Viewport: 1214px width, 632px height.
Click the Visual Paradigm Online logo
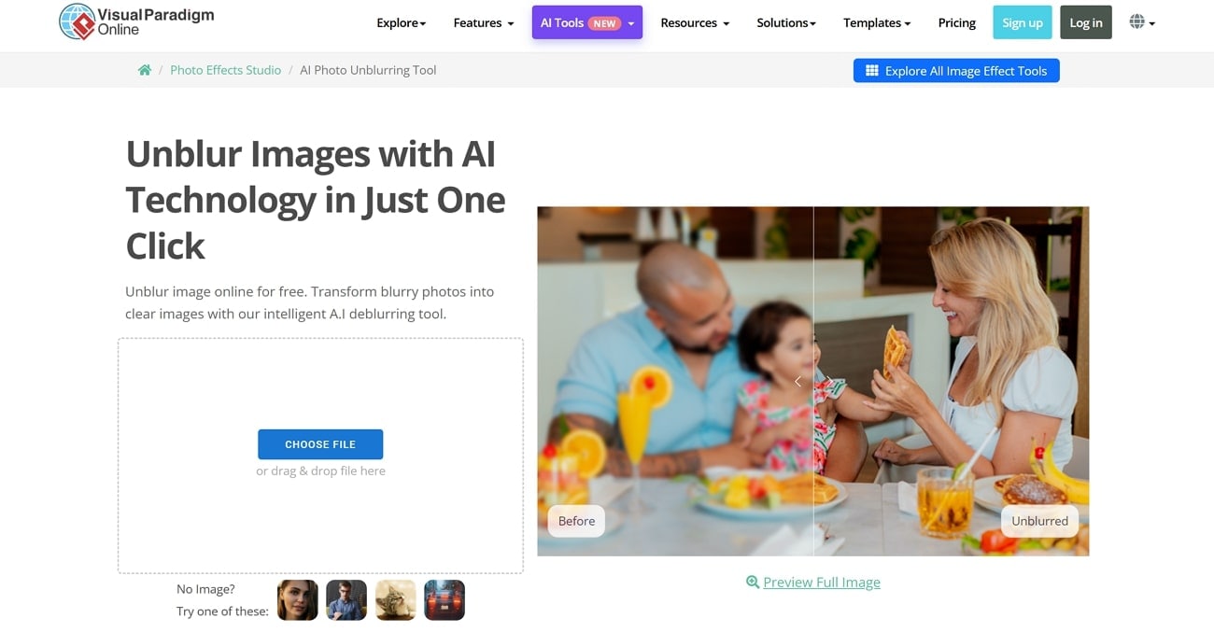click(x=136, y=22)
